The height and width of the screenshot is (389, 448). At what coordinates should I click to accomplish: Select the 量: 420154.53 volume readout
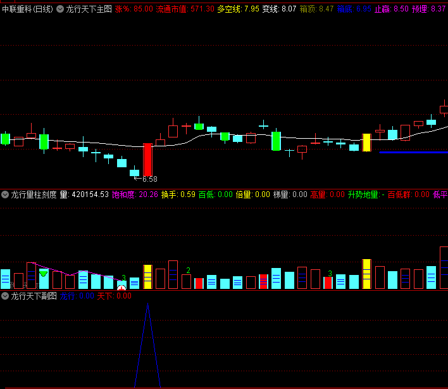pyautogui.click(x=84, y=194)
